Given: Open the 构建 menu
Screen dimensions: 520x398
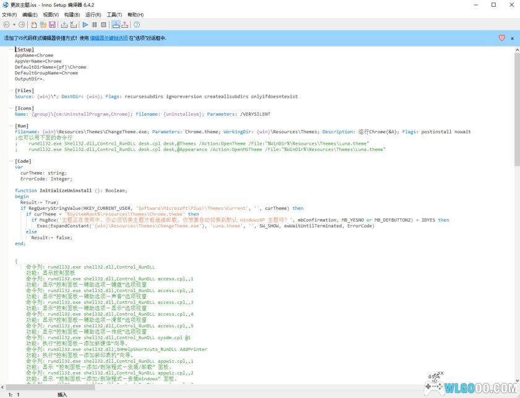Looking at the screenshot, I should [x=72, y=14].
